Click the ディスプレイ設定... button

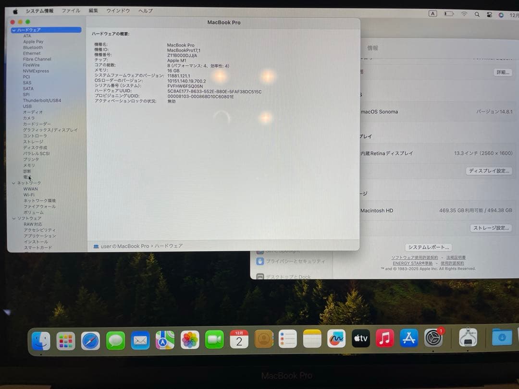[x=489, y=171]
